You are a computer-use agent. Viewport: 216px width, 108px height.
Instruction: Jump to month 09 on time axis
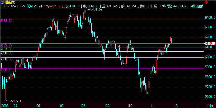(x=108, y=106)
